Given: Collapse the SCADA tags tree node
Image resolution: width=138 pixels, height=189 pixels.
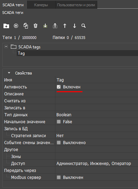Looking at the screenshot, I should point(6,47).
